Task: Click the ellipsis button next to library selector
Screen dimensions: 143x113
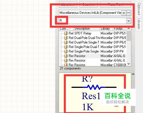Action: click(128, 13)
